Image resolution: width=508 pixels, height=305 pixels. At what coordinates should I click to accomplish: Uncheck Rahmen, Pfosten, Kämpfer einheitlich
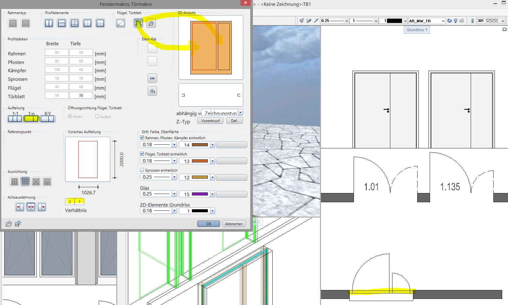[x=142, y=138]
